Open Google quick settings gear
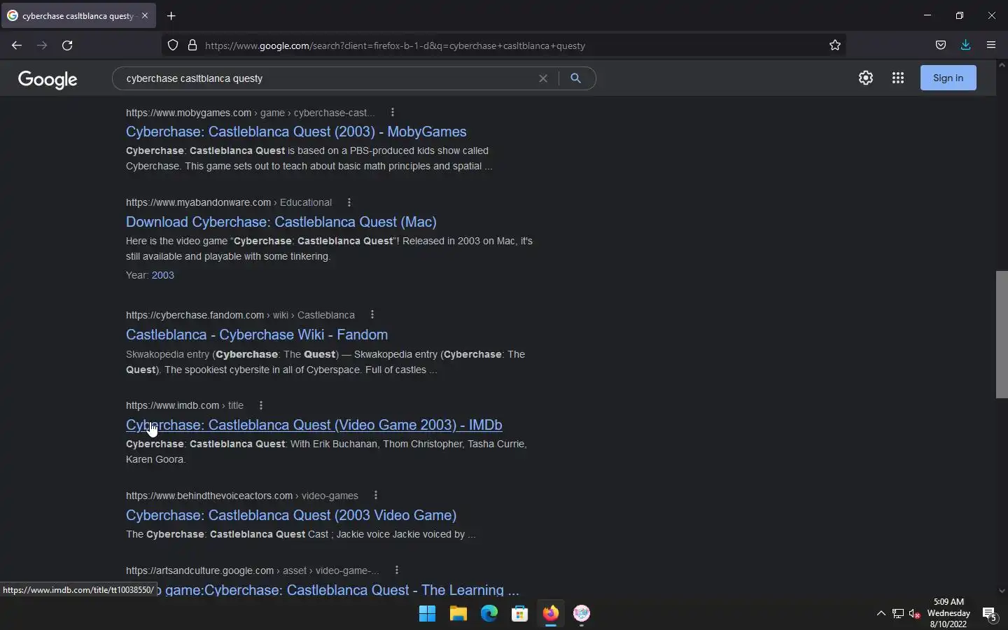The image size is (1008, 630). pos(866,78)
